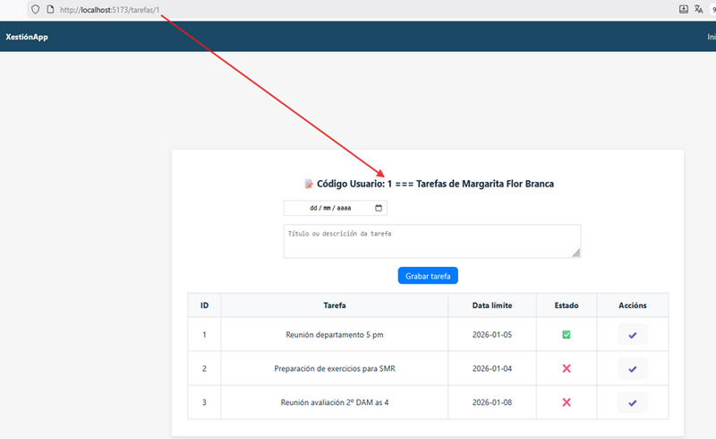Click the ID column header
716x439 pixels.
[x=204, y=306]
